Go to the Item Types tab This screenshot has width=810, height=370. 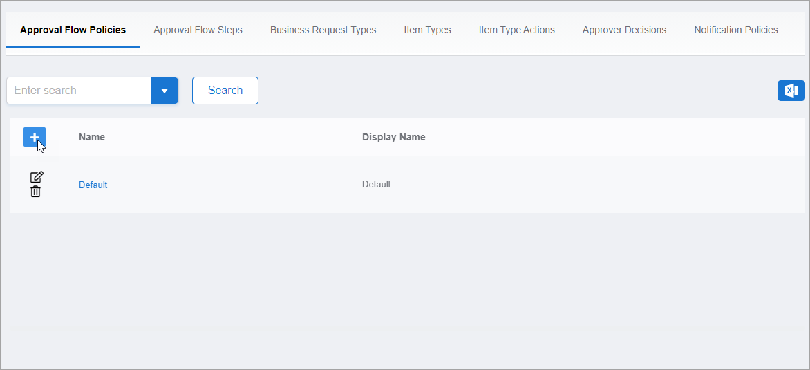point(427,30)
